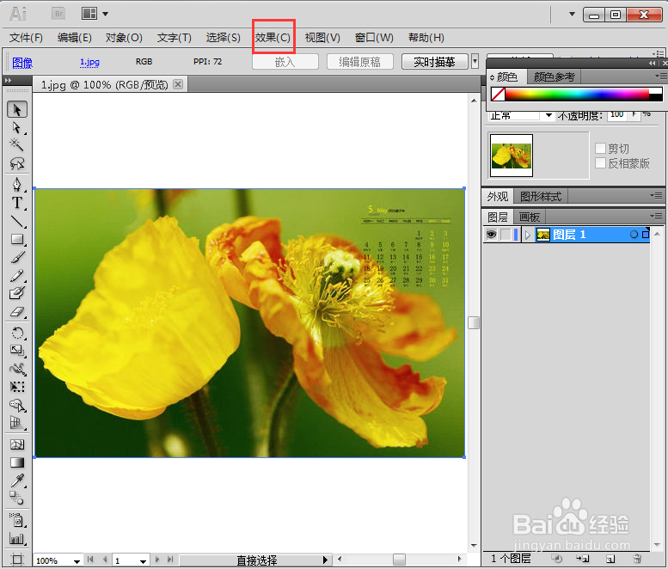Select the Eraser tool
668x569 pixels.
point(17,312)
